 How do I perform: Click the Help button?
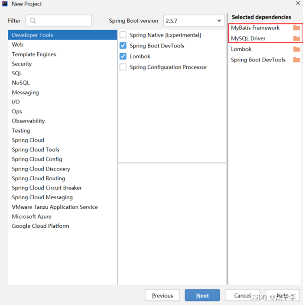click(x=282, y=295)
